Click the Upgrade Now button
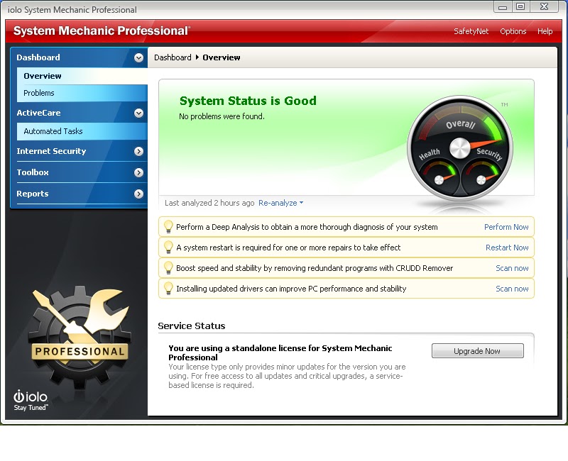The height and width of the screenshot is (461, 568). pyautogui.click(x=477, y=351)
